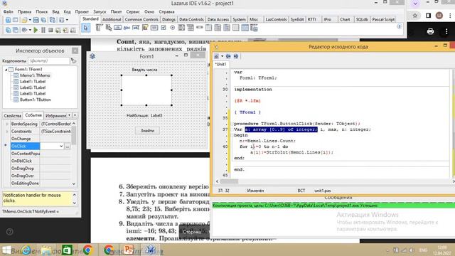Pause the running program
The height and width of the screenshot is (256, 455).
click(43, 30)
